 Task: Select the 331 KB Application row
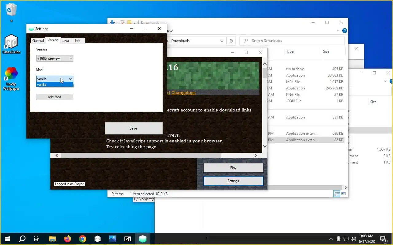click(x=305, y=117)
